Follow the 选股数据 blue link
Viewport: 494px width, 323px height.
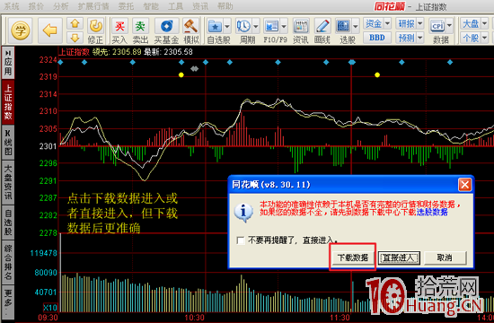(432, 212)
